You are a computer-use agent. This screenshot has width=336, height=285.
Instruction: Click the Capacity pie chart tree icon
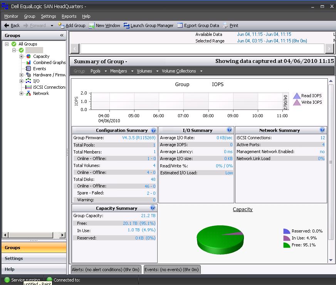point(29,56)
